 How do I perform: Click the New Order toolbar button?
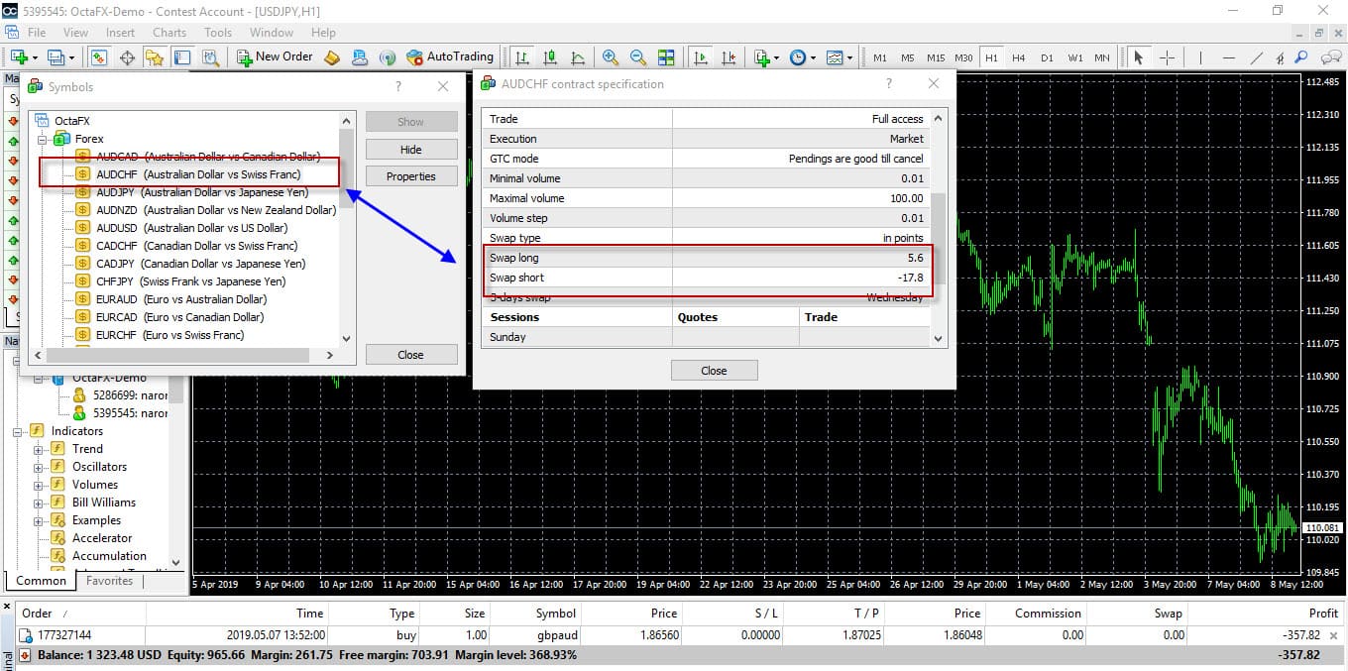(275, 57)
